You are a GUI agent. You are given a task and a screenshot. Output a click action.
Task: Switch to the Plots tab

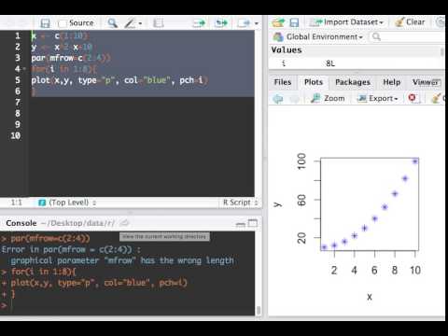click(314, 82)
